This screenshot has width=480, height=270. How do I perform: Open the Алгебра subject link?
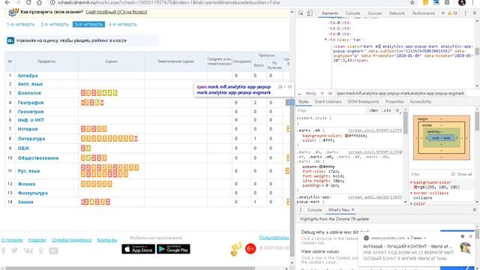click(x=28, y=76)
